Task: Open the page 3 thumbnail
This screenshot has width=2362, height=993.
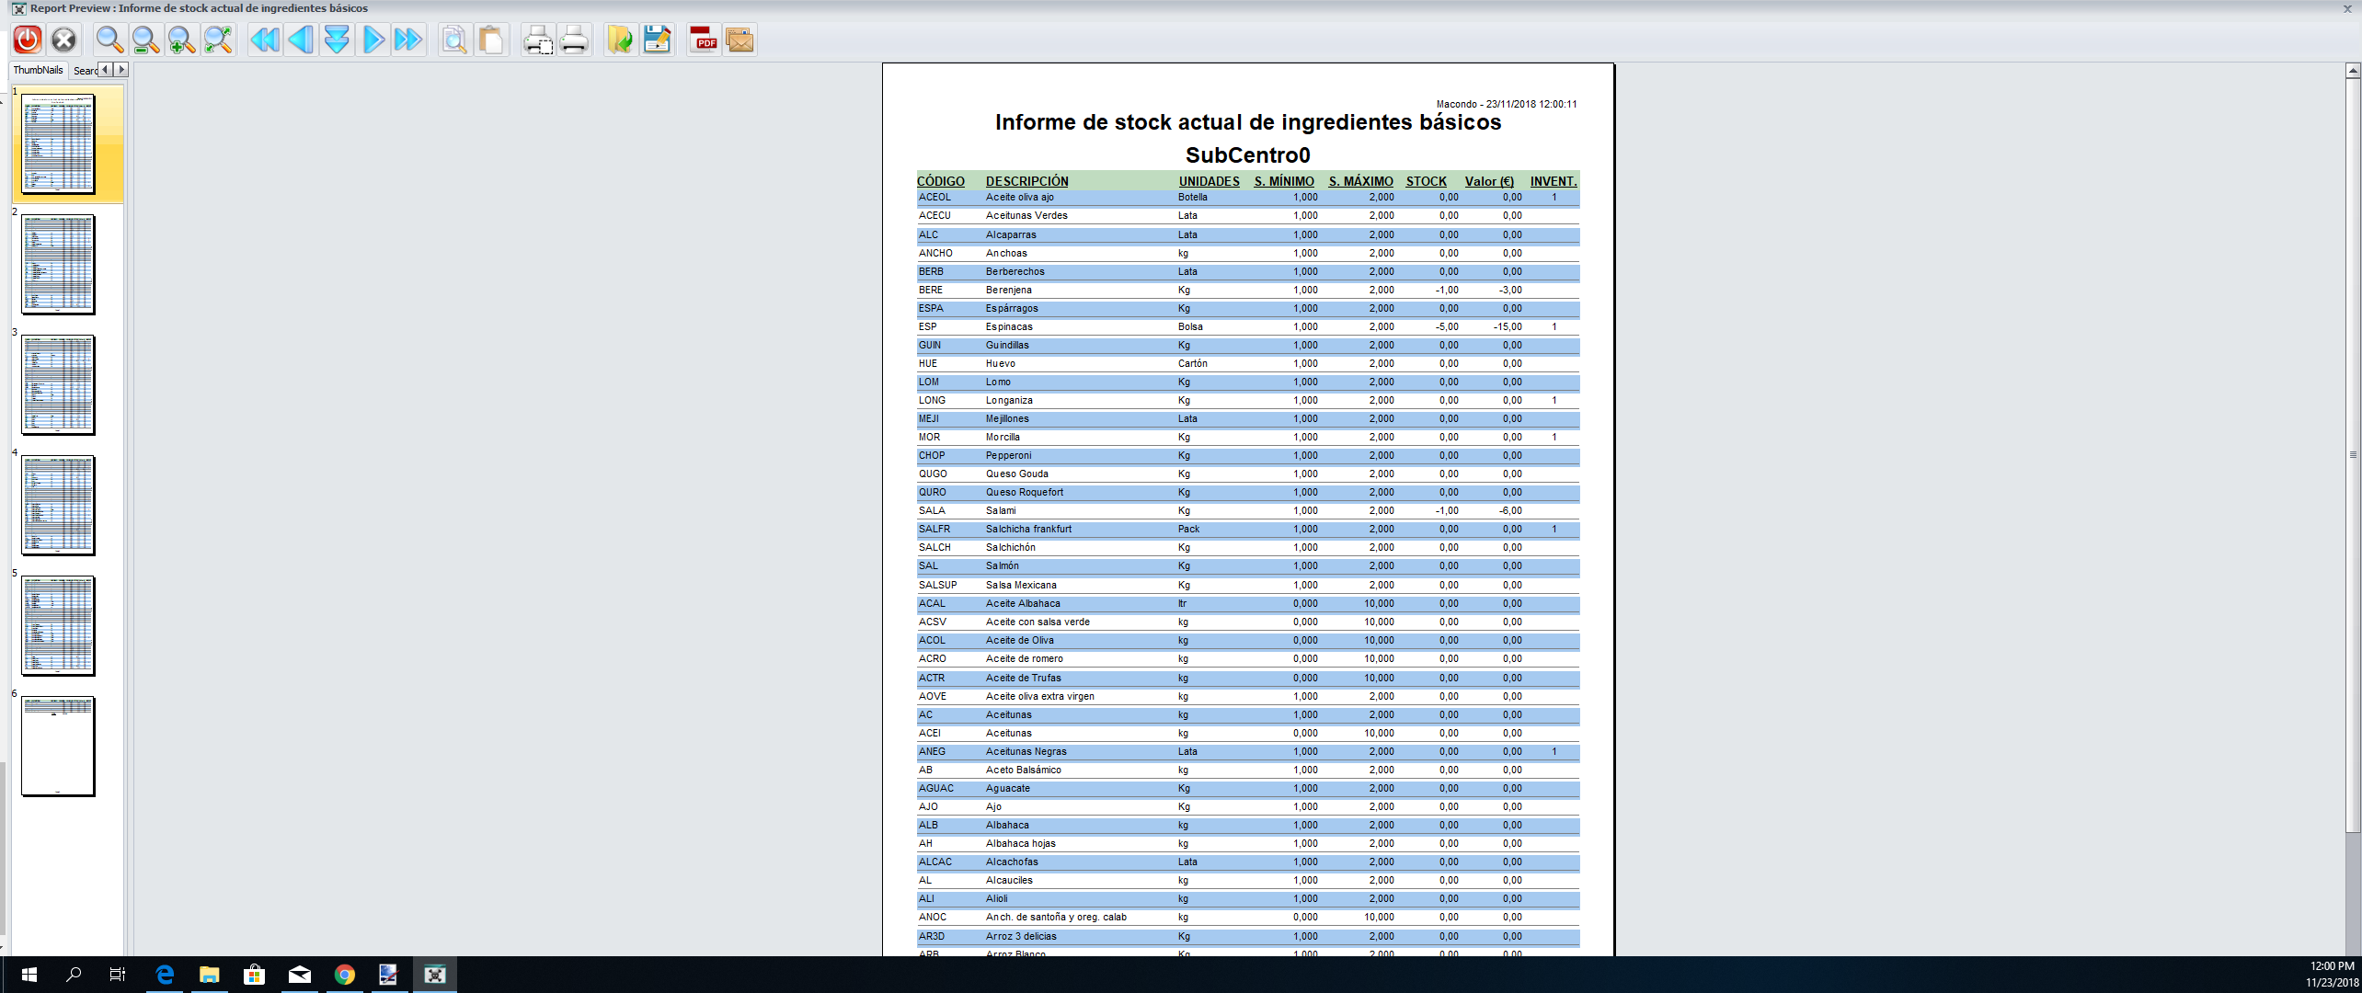Action: (x=58, y=384)
